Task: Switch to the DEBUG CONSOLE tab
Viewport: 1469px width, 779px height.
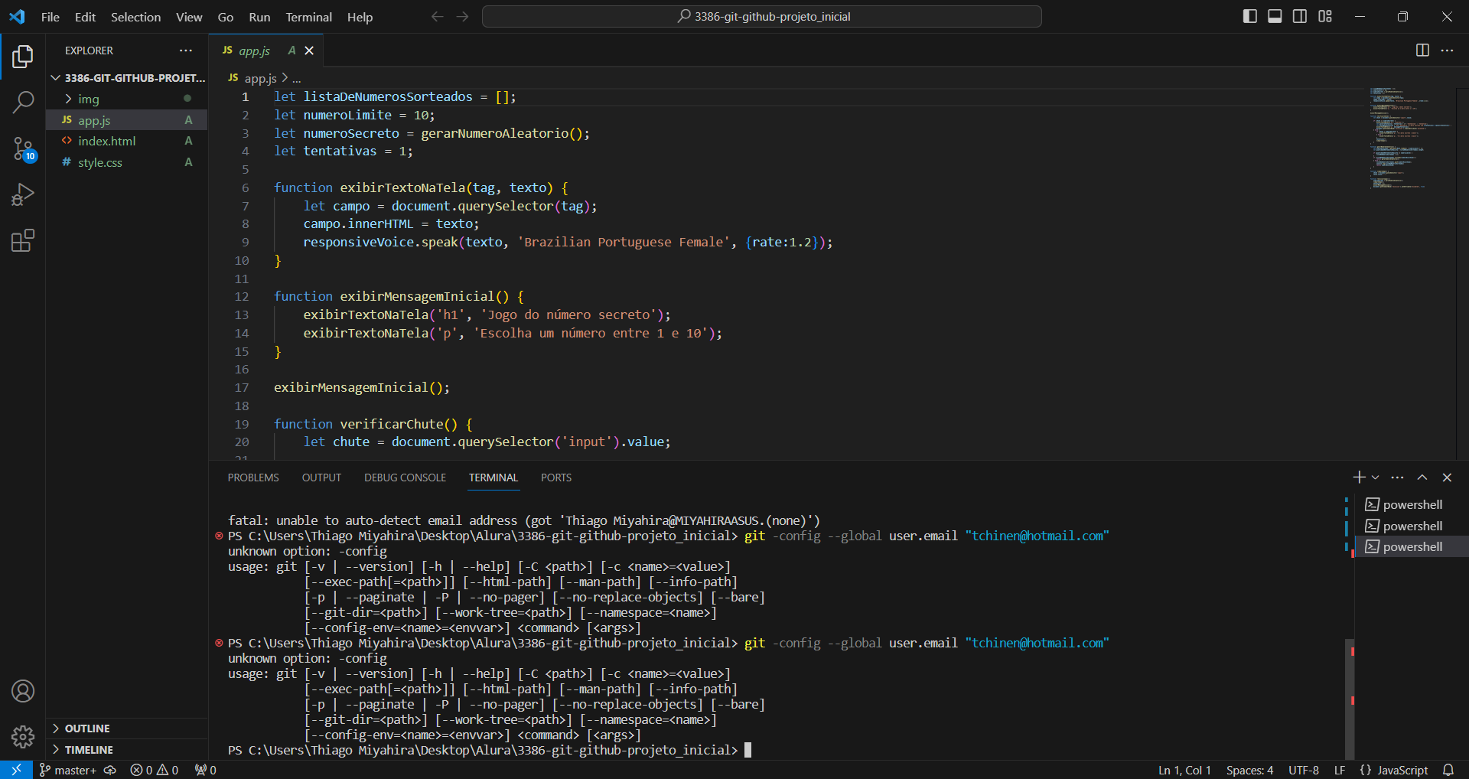Action: 405,478
